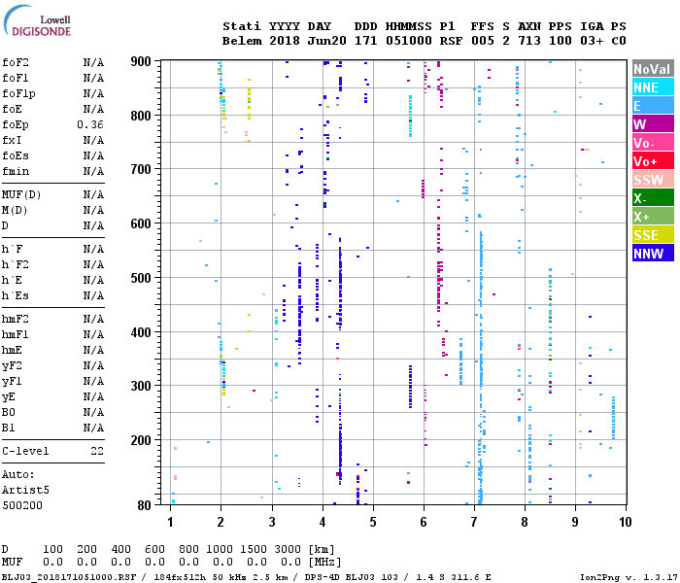
Task: Select the E legend swatch
Action: pyautogui.click(x=653, y=105)
